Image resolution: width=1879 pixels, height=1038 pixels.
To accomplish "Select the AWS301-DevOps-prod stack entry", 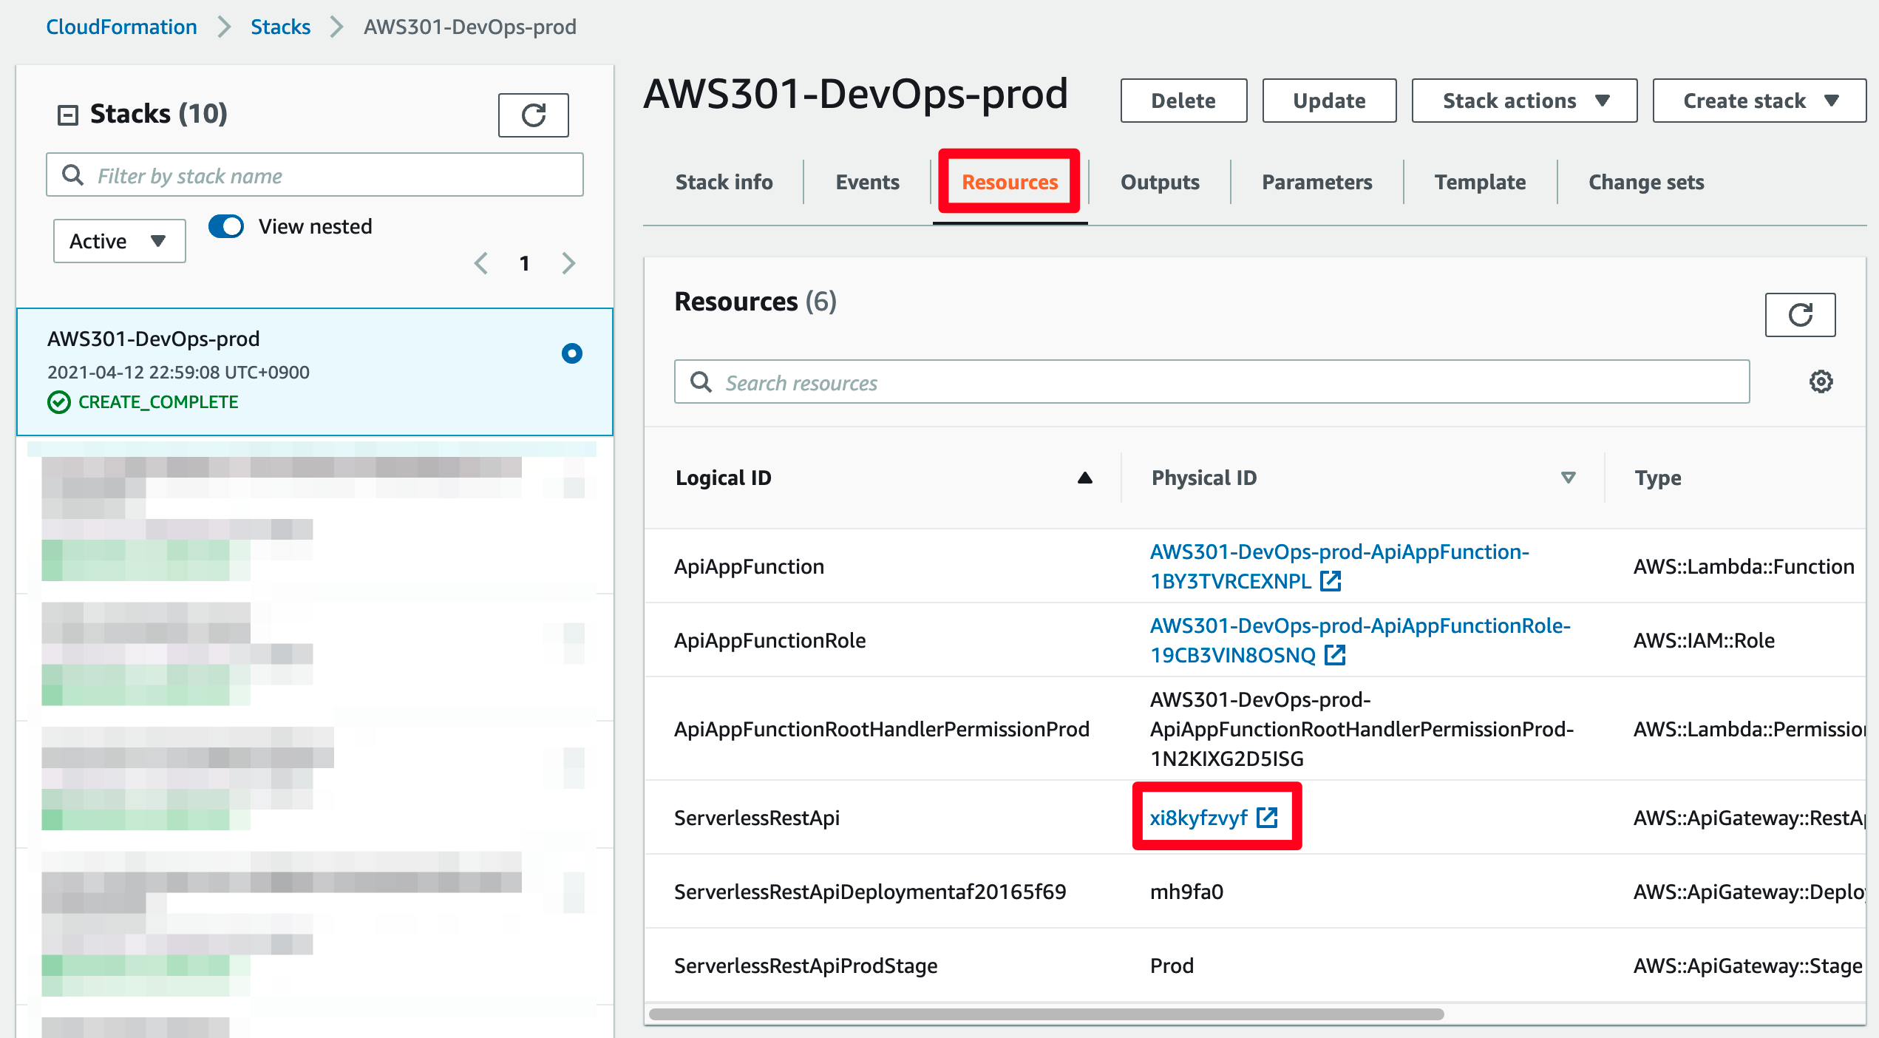I will [x=315, y=372].
